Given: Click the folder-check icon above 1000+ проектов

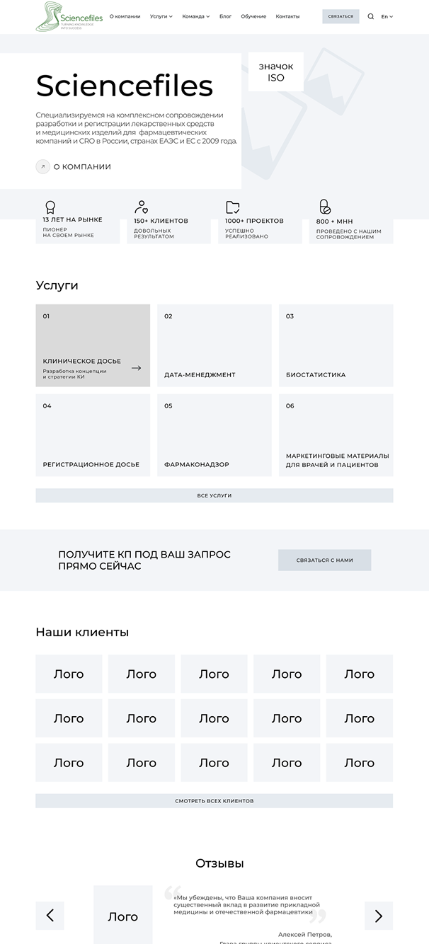Looking at the screenshot, I should [232, 207].
